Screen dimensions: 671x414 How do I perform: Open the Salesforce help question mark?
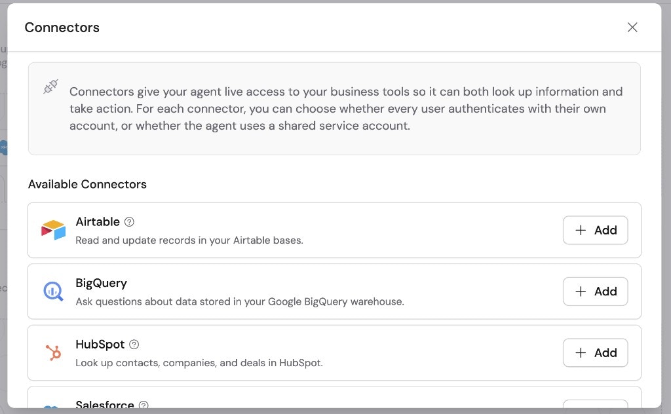[x=144, y=405]
